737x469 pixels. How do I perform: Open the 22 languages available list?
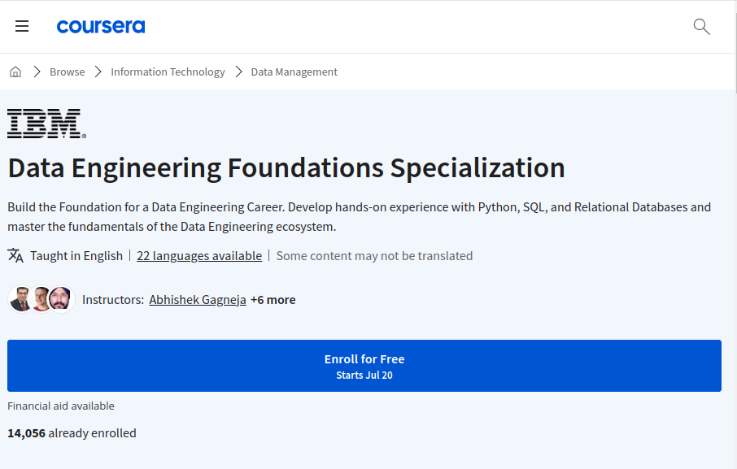pos(199,255)
